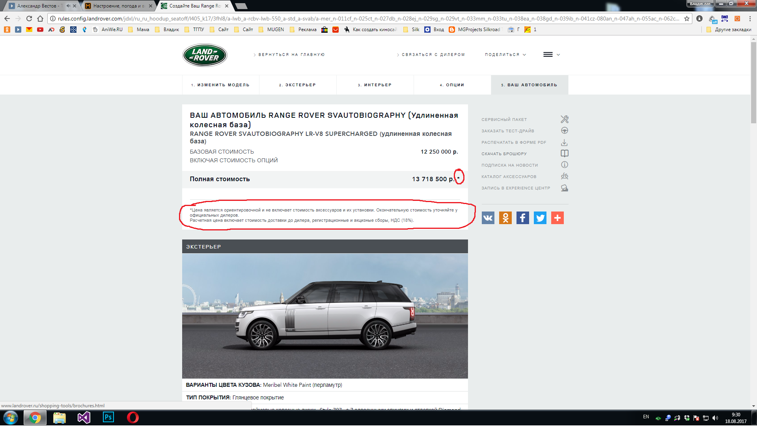Open Visual Studio from the taskbar
This screenshot has width=757, height=438.
(84, 417)
